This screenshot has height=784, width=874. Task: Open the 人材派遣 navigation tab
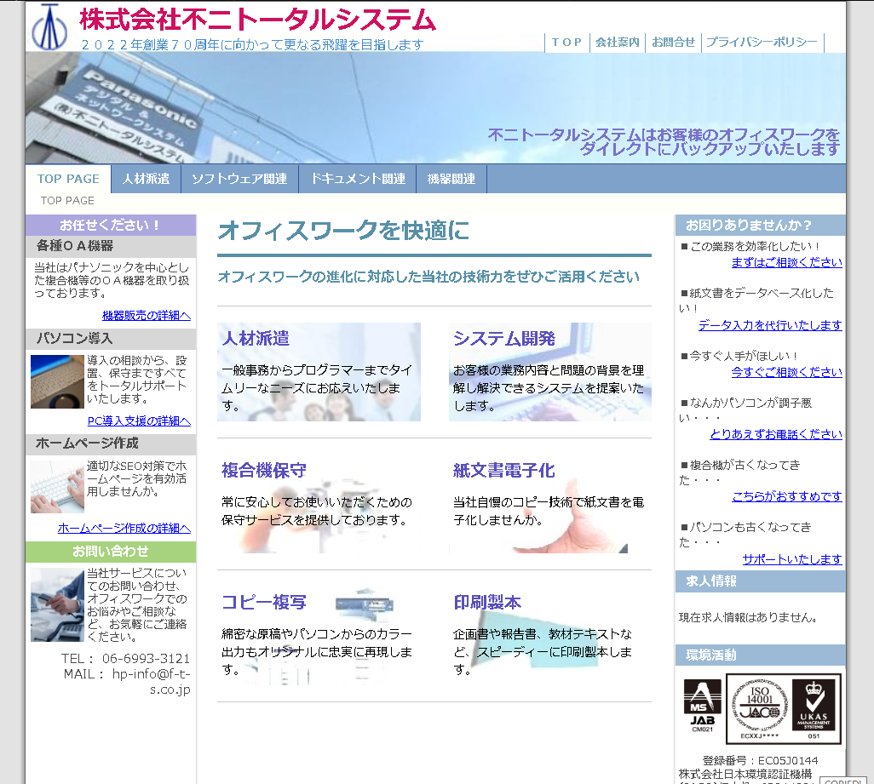146,179
